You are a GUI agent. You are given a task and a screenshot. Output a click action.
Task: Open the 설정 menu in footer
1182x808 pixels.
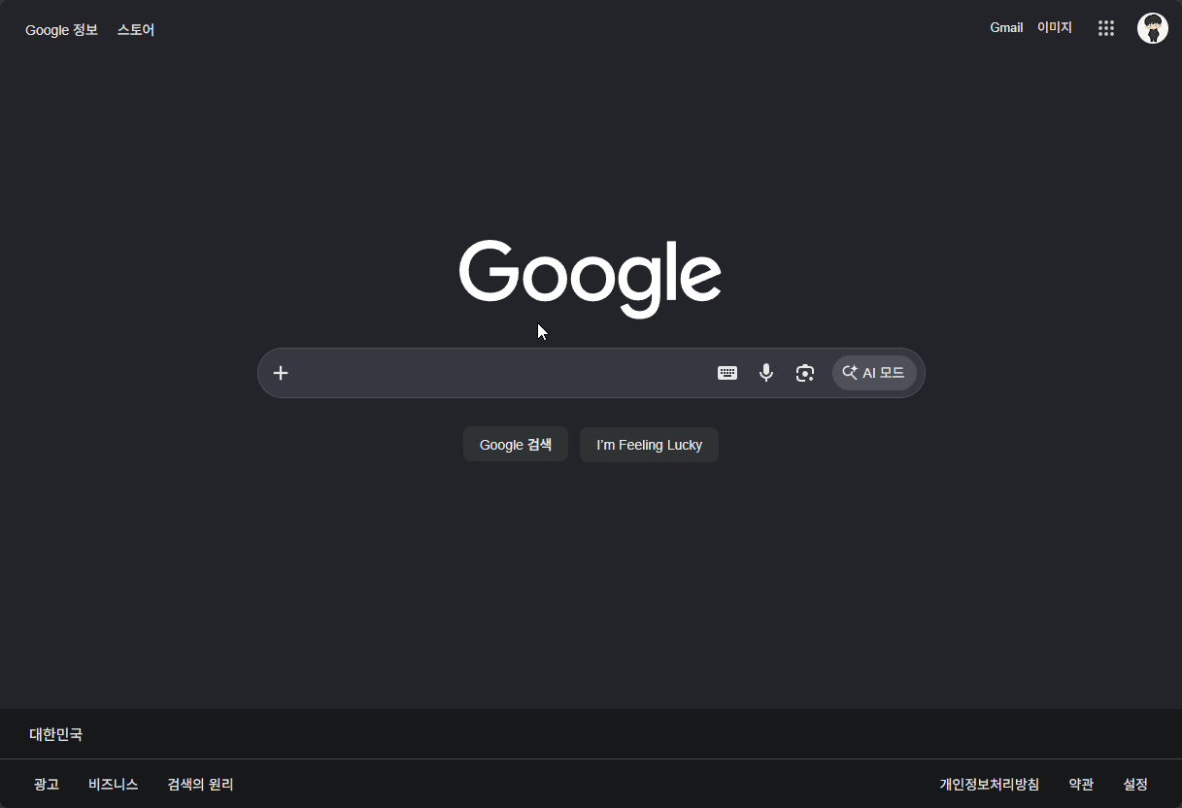pyautogui.click(x=1135, y=784)
